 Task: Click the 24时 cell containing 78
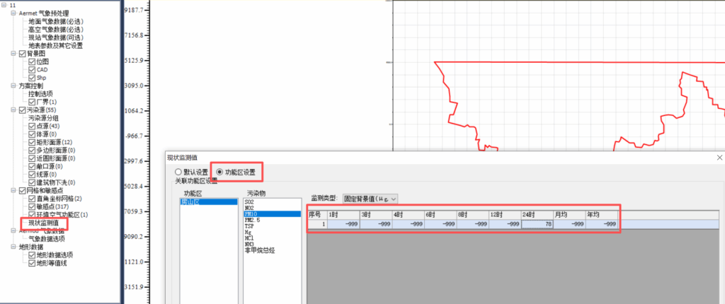(x=537, y=224)
